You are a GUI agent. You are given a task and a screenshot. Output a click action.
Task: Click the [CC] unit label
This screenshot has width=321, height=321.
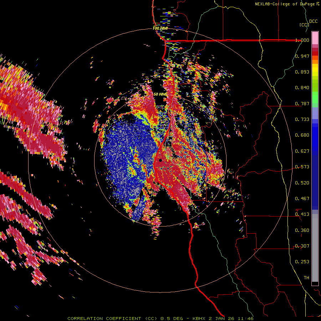(x=304, y=25)
